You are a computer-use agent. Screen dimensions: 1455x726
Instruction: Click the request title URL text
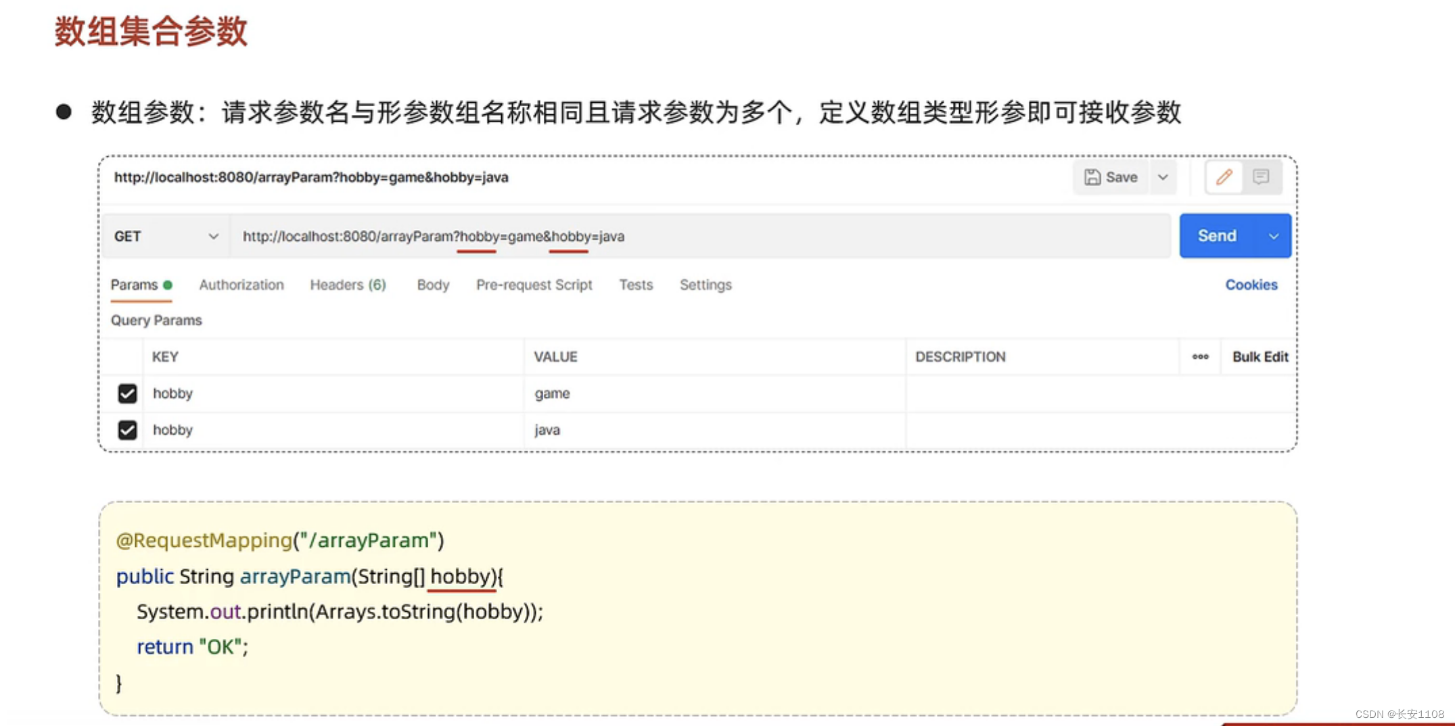tap(311, 177)
